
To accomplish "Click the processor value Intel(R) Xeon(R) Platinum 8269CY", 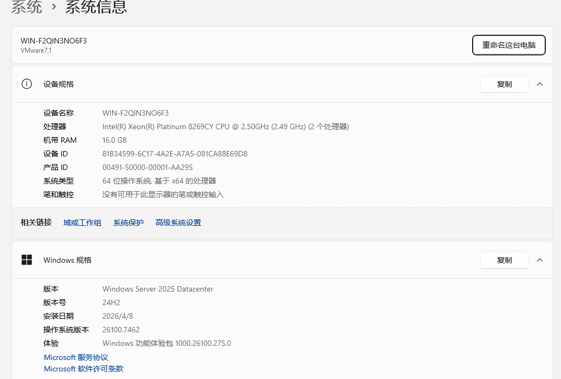I will click(226, 127).
